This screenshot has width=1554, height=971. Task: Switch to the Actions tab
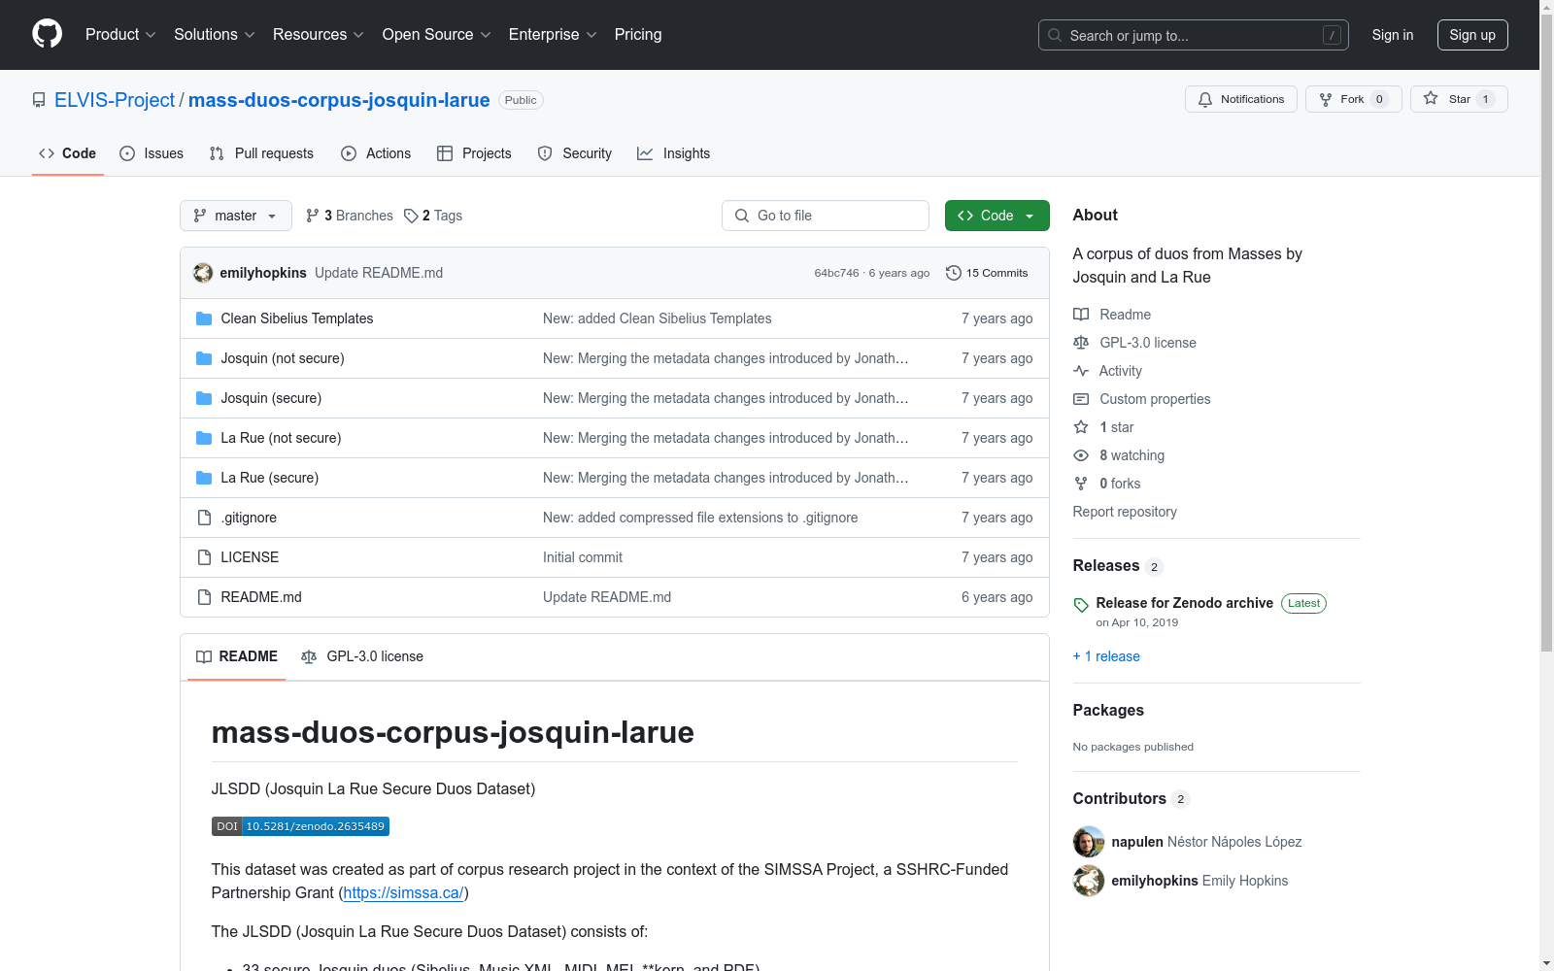tap(376, 153)
